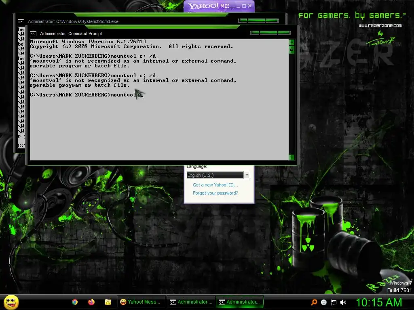Follow the "Forgot your password?" link
Screen dimensions: 414x310
[x=215, y=193]
